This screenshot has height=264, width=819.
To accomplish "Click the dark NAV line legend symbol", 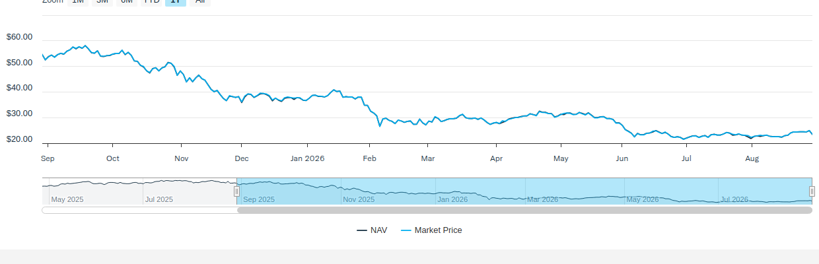I will pos(362,230).
